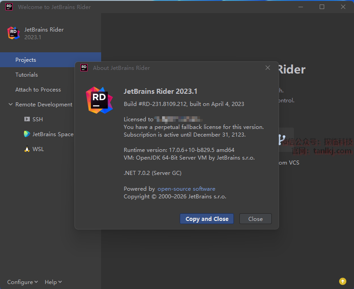Click the Get from VCS branch icon
The image size is (354, 289).
tap(282, 140)
